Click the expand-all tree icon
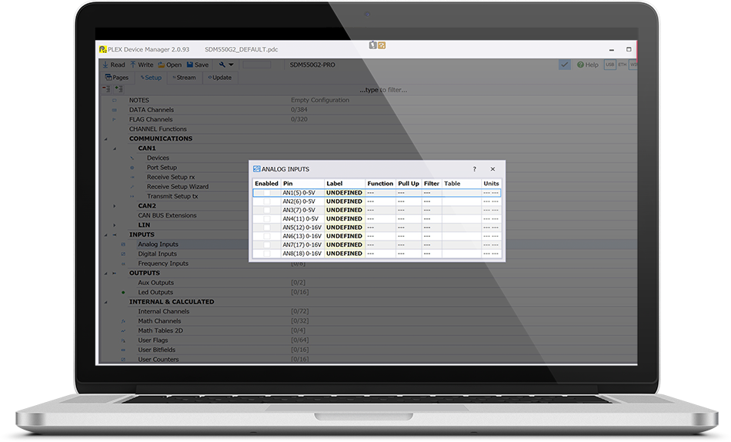The image size is (731, 442). coord(118,88)
